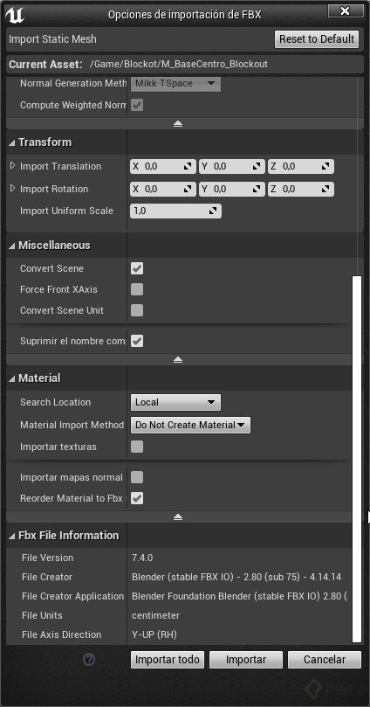Collapse the Miscellaneous section

pos(11,246)
